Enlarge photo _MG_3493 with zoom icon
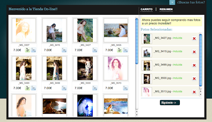 point(33,88)
